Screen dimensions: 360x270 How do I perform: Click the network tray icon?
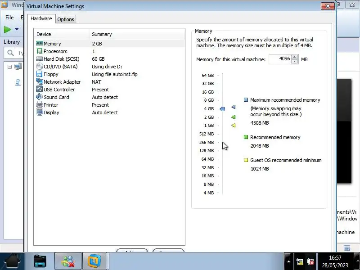tap(299, 261)
